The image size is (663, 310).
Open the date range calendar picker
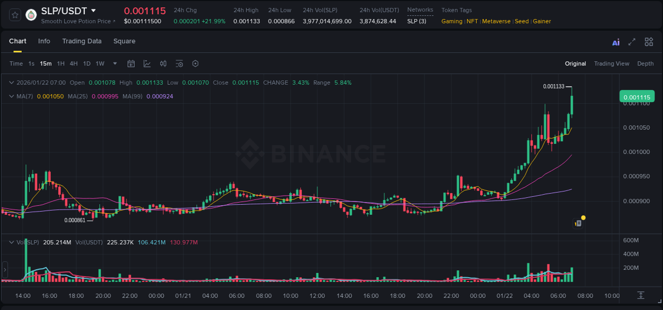[x=131, y=63]
